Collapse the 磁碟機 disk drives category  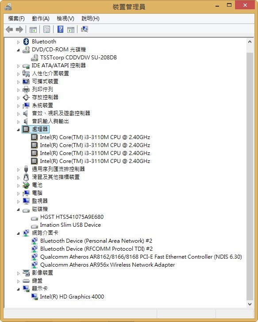tap(18, 209)
